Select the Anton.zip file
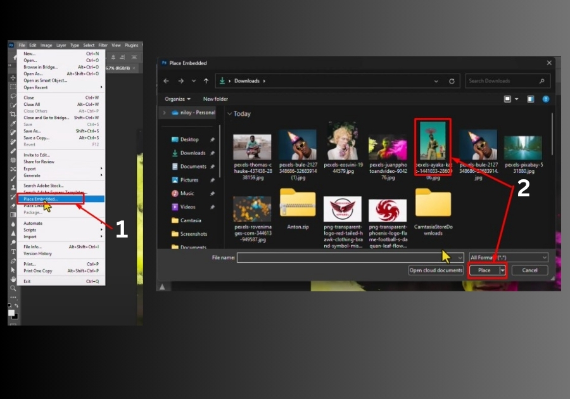Screen dimensions: 570x399 298,208
